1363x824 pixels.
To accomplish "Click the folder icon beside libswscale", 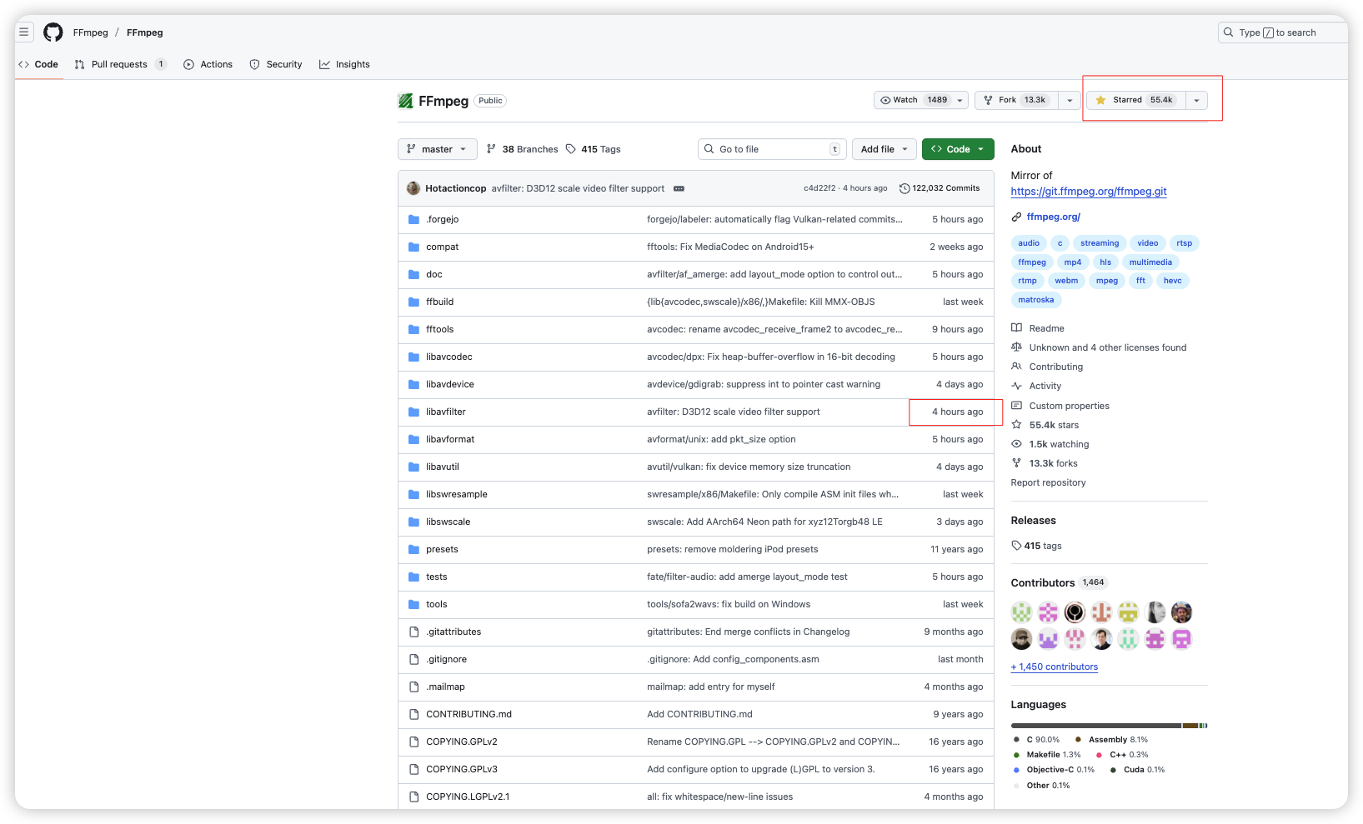I will pyautogui.click(x=413, y=522).
